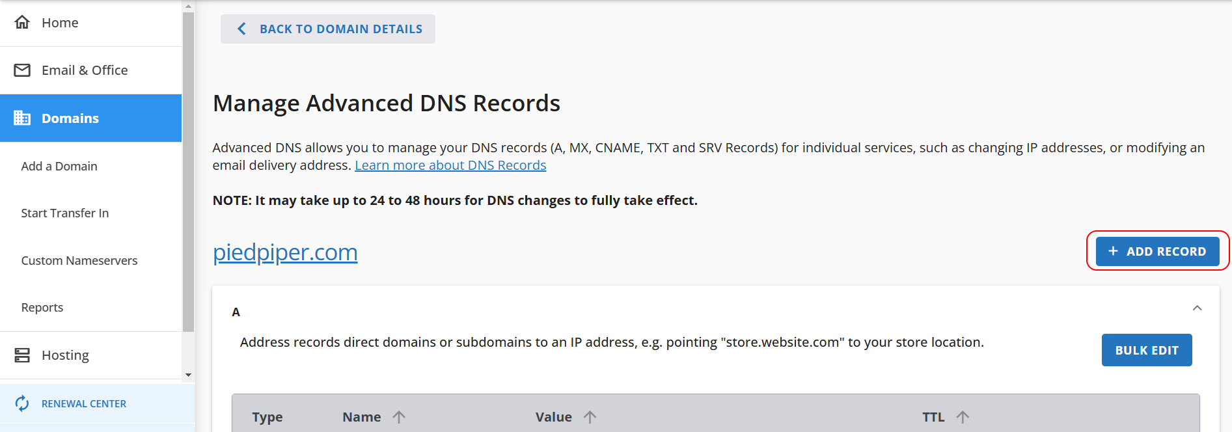Collapse the A records section chevron
The height and width of the screenshot is (432, 1232).
[x=1197, y=308]
